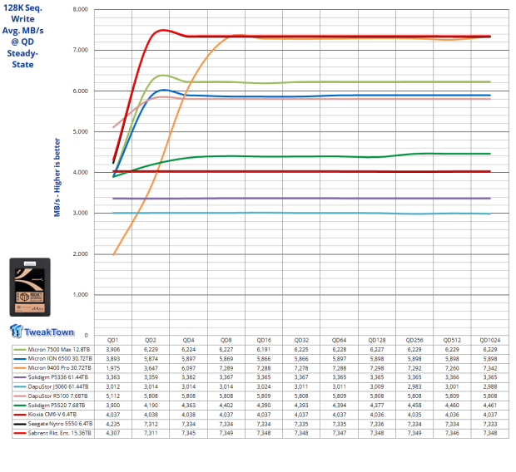This screenshot has height=472, width=516.
Task: Click the QD512 column header
Action: pos(452,340)
